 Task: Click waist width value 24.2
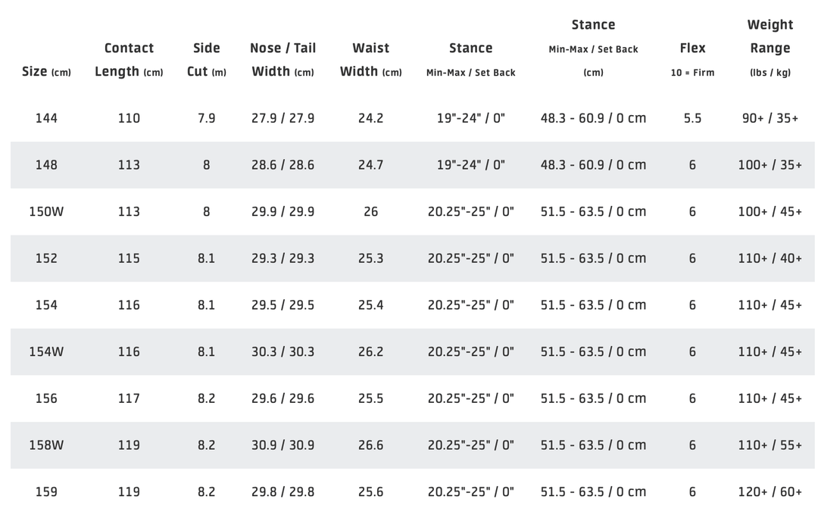pyautogui.click(x=370, y=118)
